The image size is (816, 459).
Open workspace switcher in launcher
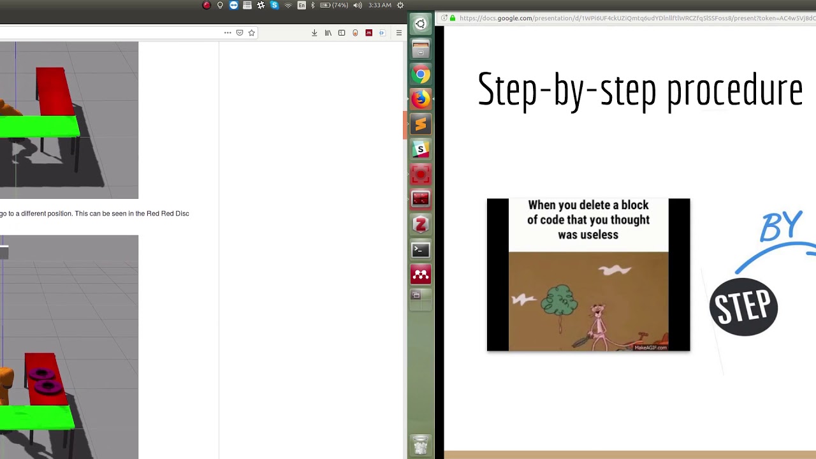click(420, 300)
